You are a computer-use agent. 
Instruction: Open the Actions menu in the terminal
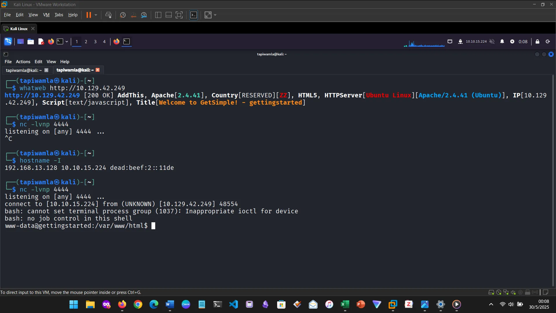click(23, 61)
